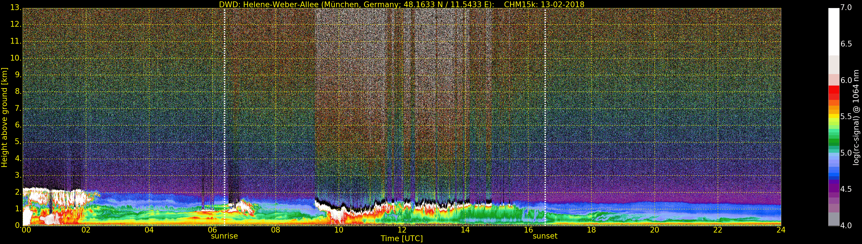Click height axis tick "7."
This screenshot has width=862, height=244.
(x=18, y=108)
